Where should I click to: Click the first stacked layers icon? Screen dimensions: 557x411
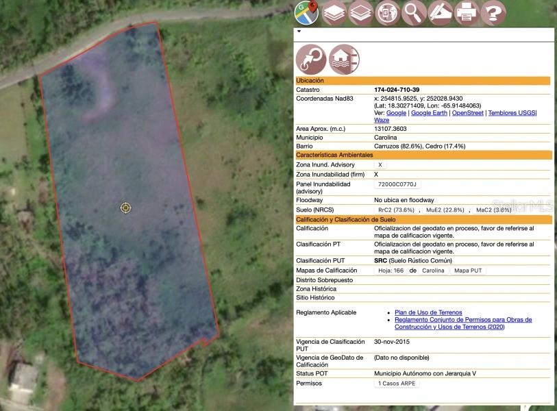coord(334,12)
